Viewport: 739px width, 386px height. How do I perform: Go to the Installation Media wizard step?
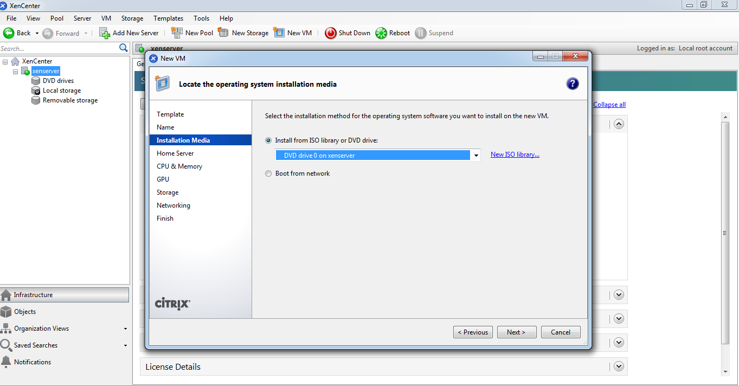click(201, 140)
